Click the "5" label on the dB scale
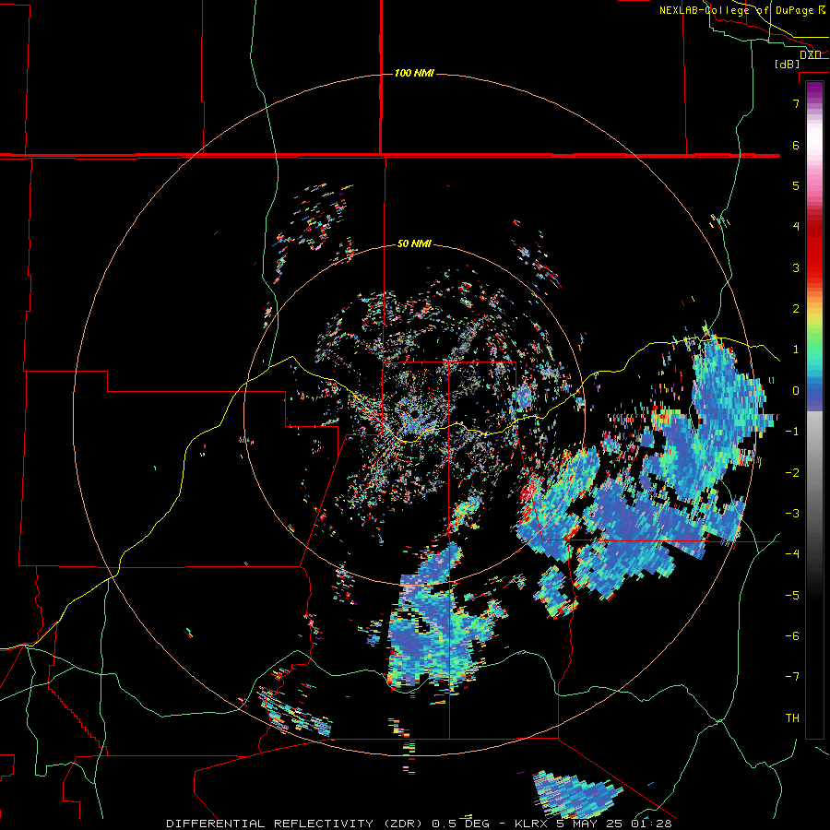The width and height of the screenshot is (830, 830). (796, 185)
